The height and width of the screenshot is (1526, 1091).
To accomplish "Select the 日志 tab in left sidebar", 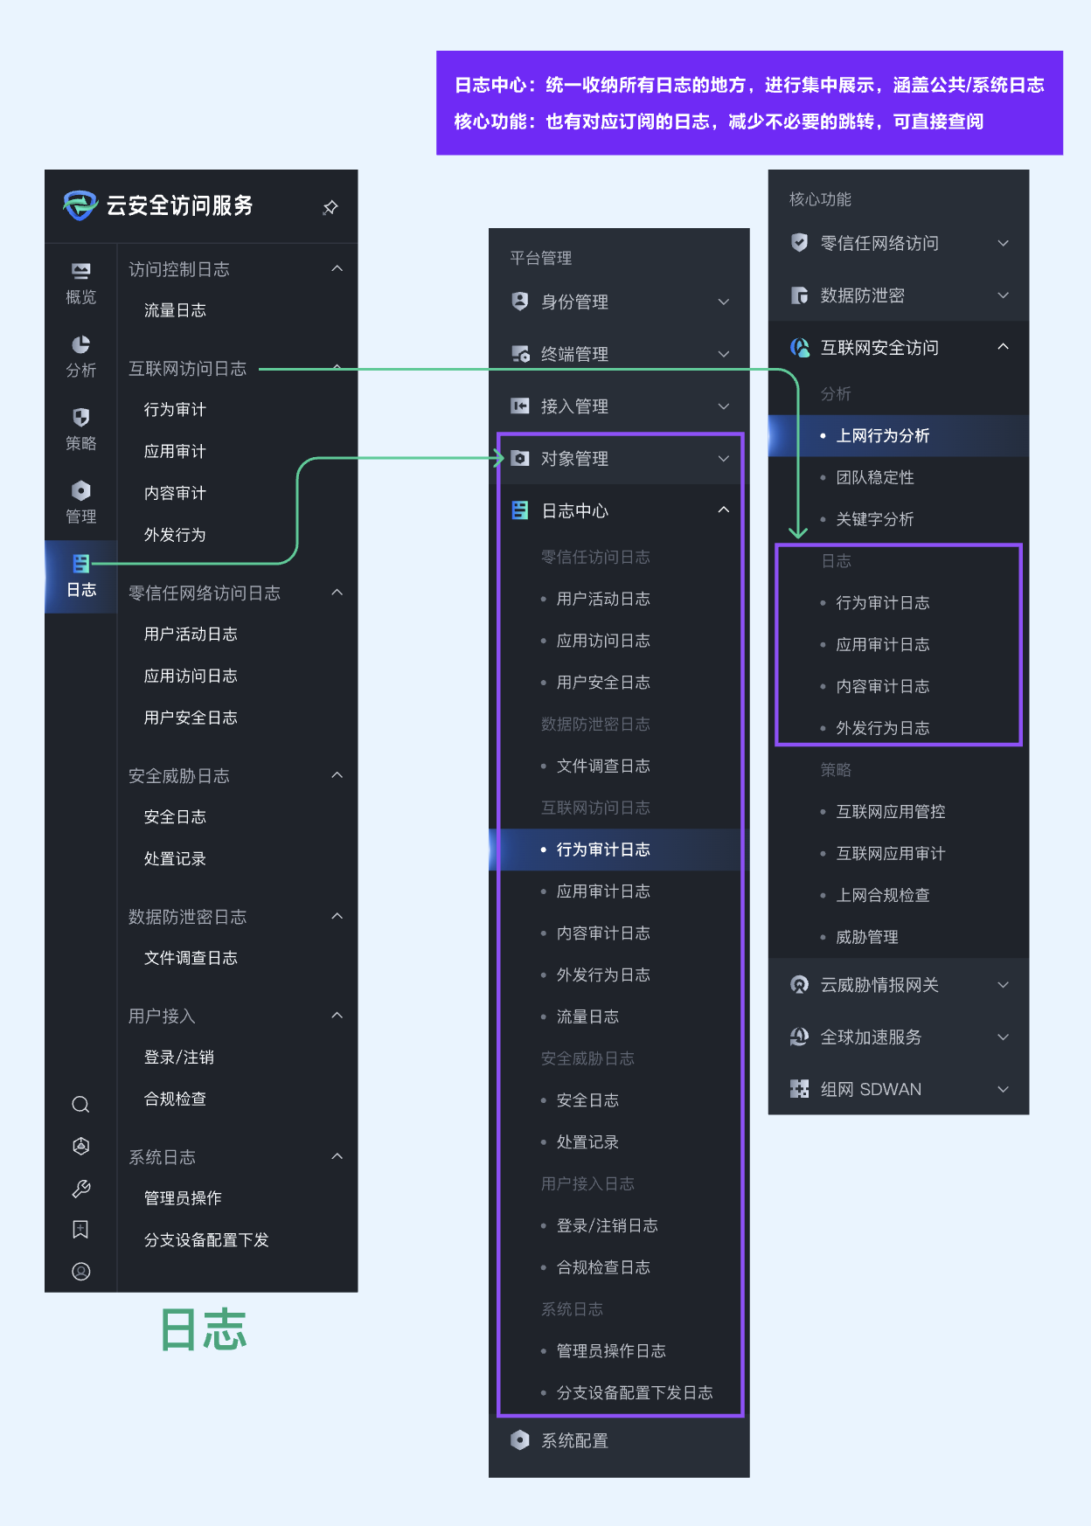I will (80, 575).
